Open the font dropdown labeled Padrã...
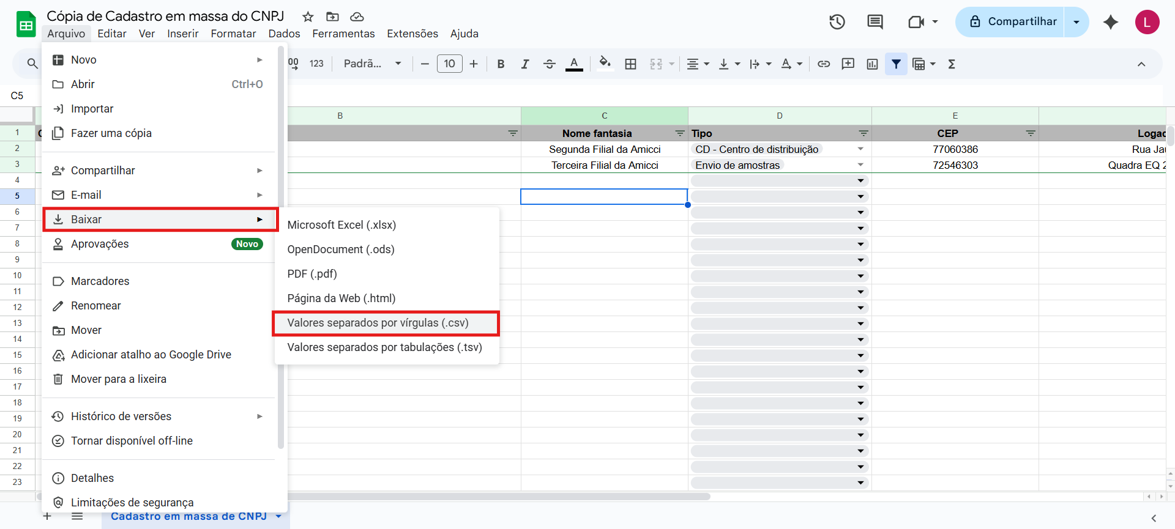1175x529 pixels. pos(371,64)
